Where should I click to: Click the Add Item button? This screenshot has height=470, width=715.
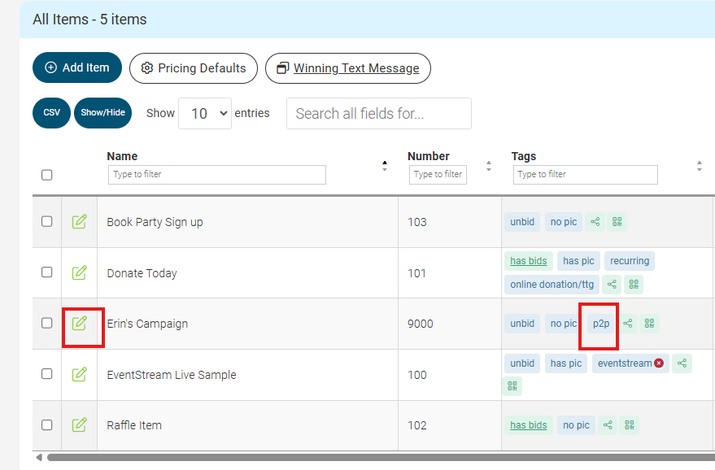[77, 68]
